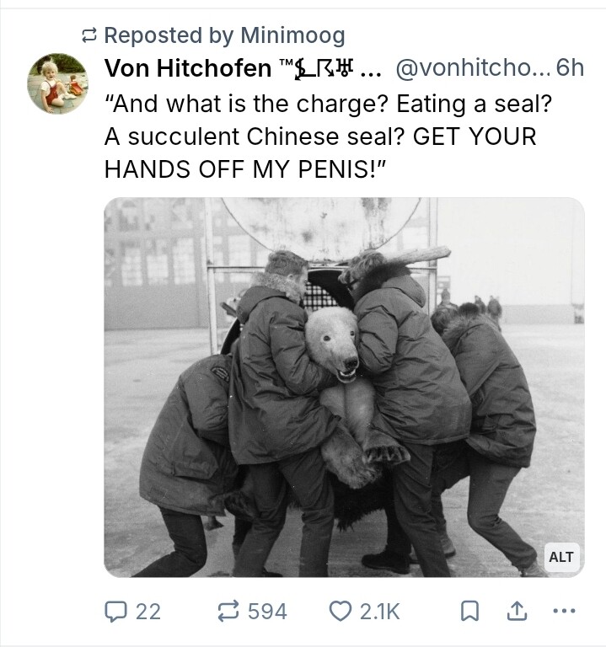
Task: Click the Von Hitchofen display name
Action: [x=187, y=68]
